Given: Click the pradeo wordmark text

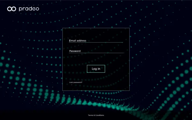Looking at the screenshot, I should 29,9.
